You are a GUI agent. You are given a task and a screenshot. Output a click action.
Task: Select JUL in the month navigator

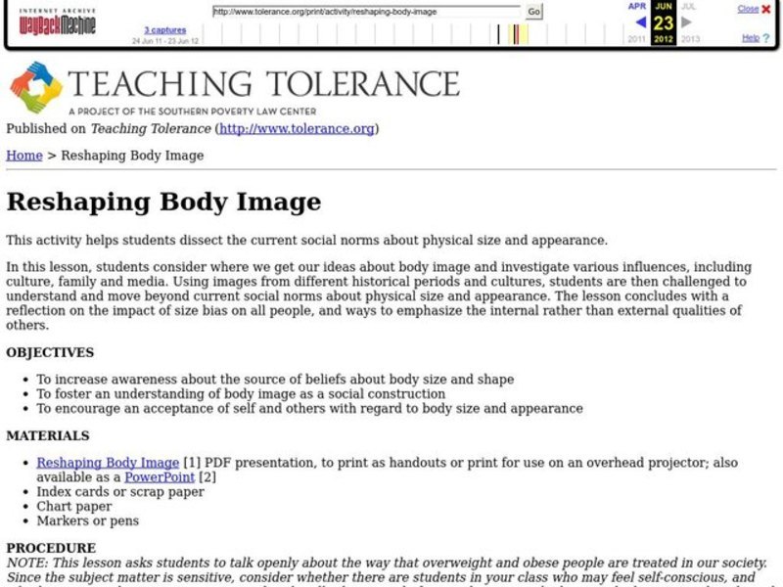click(x=688, y=5)
